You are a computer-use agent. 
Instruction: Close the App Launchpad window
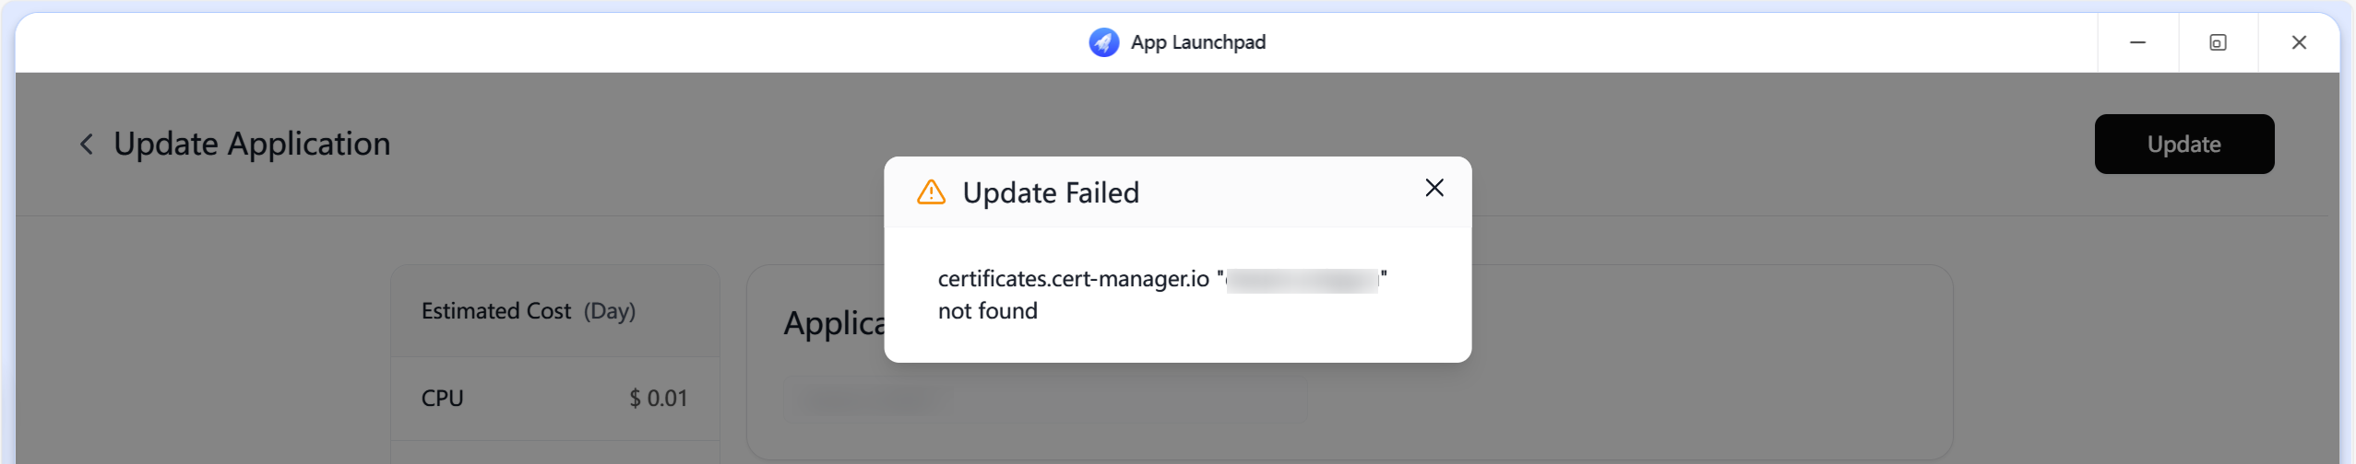click(x=2299, y=42)
